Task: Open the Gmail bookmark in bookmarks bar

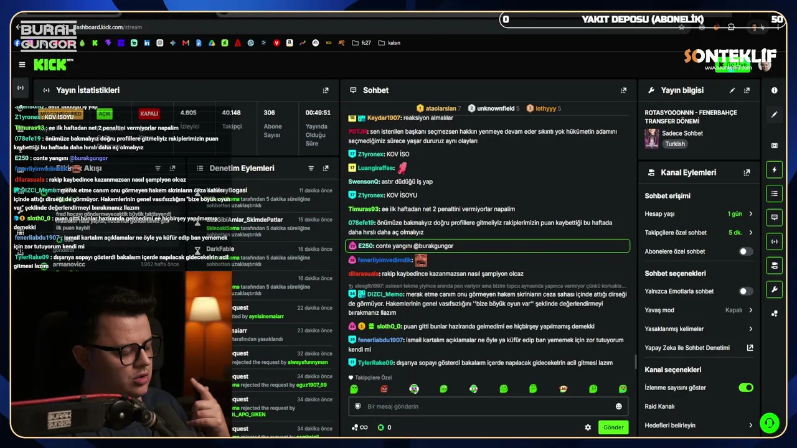Action: coord(186,43)
